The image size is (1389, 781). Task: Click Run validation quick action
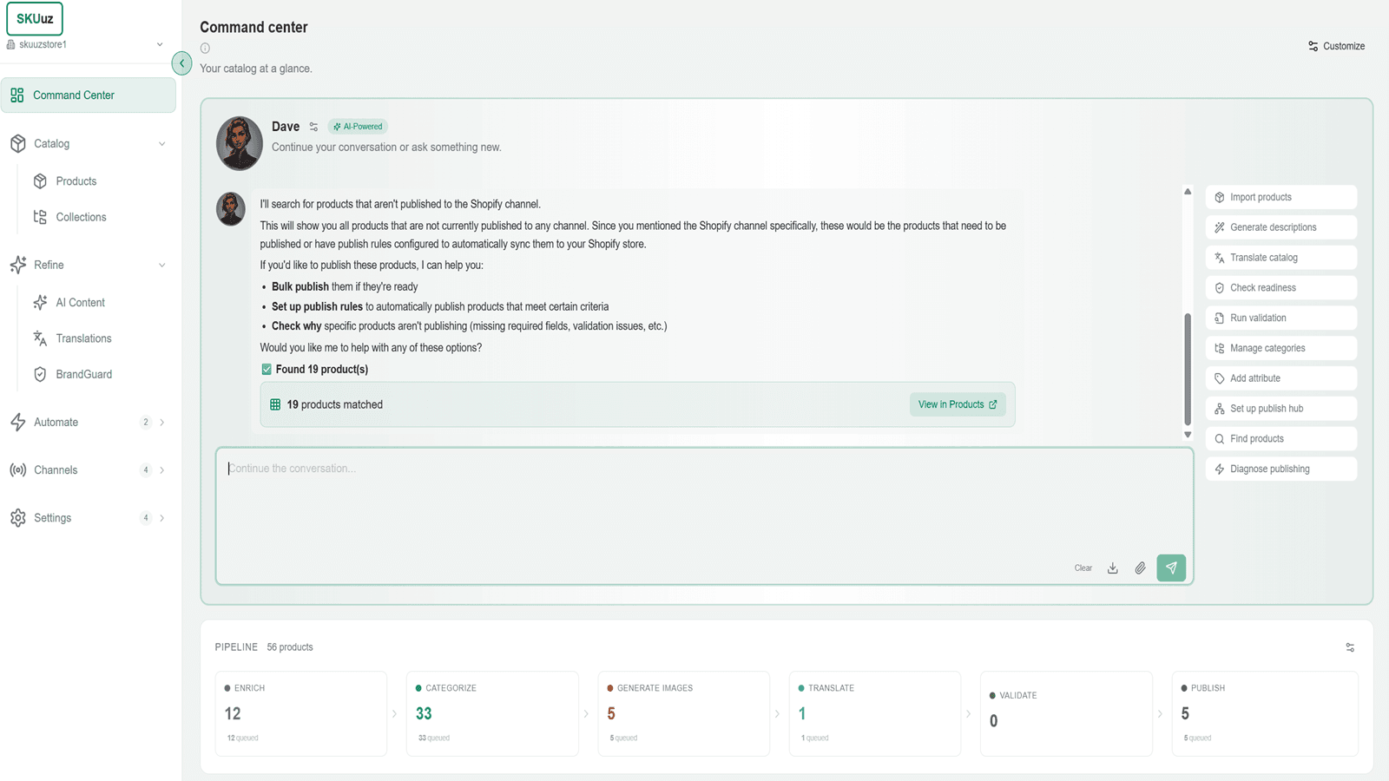pos(1281,318)
